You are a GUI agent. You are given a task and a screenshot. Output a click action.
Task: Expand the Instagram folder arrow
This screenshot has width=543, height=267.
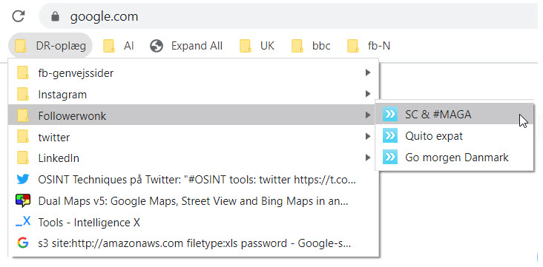(x=368, y=94)
